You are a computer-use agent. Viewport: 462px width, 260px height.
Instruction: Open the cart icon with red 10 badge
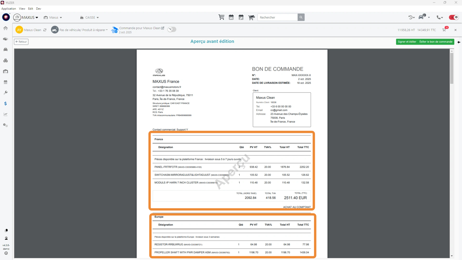(444, 29)
